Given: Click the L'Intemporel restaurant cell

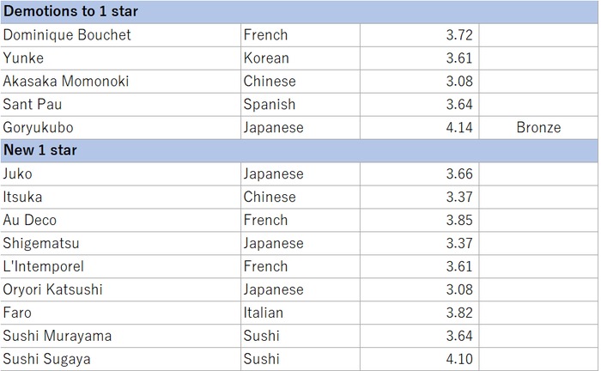Looking at the screenshot, I should pos(121,266).
